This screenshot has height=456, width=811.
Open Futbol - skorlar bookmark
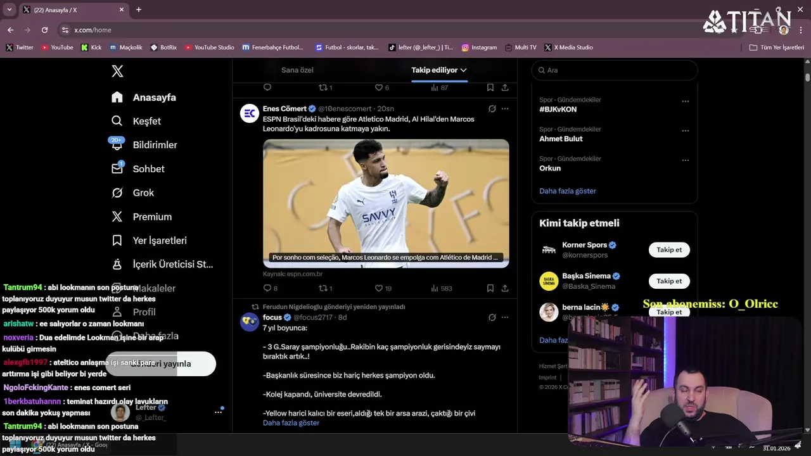[x=346, y=47]
